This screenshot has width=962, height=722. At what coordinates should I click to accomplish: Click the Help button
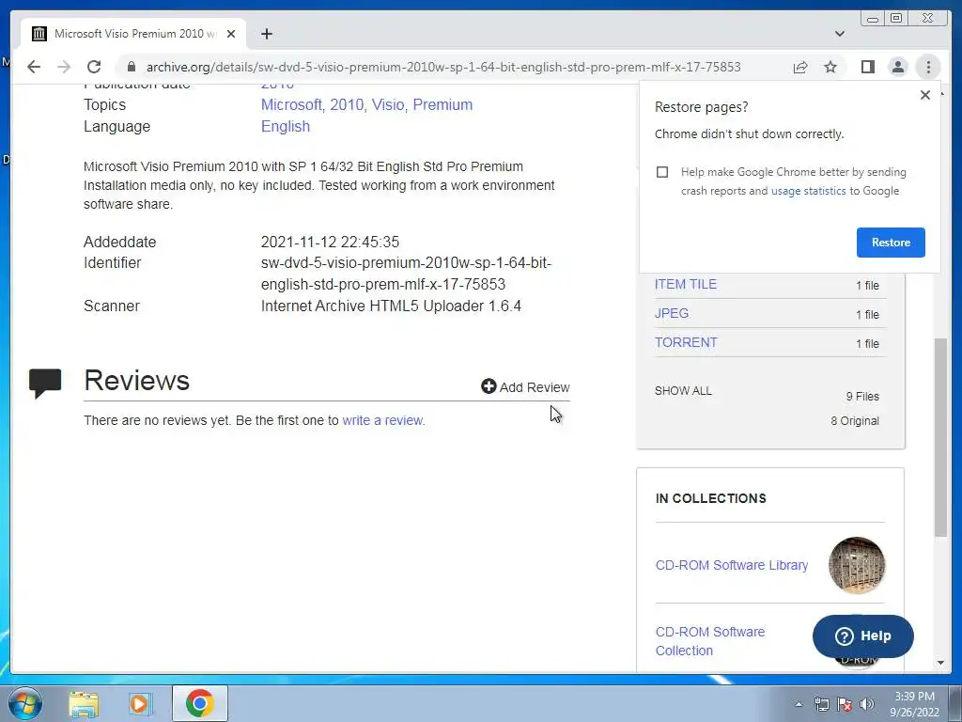[862, 636]
